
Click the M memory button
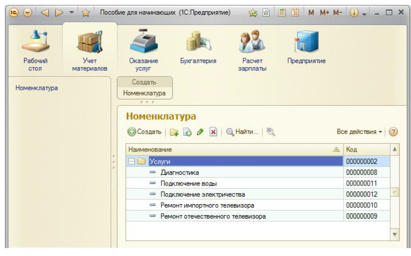pos(311,12)
